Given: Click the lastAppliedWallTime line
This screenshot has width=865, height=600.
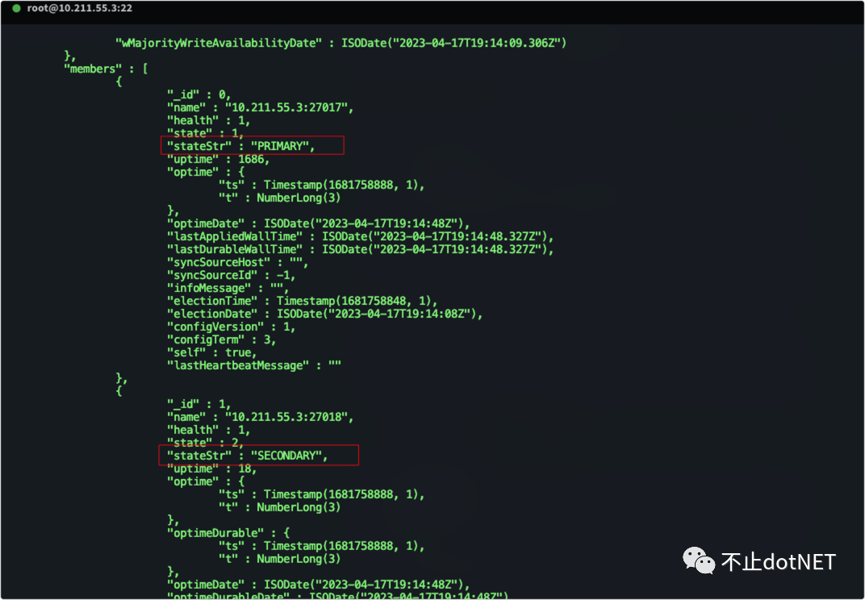Looking at the screenshot, I should 360,236.
